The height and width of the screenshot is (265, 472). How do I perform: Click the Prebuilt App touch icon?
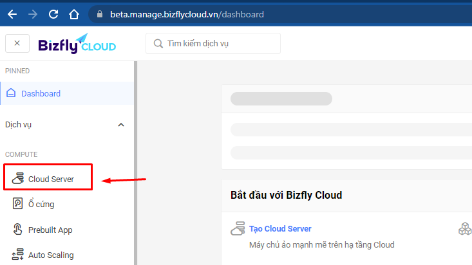[17, 229]
